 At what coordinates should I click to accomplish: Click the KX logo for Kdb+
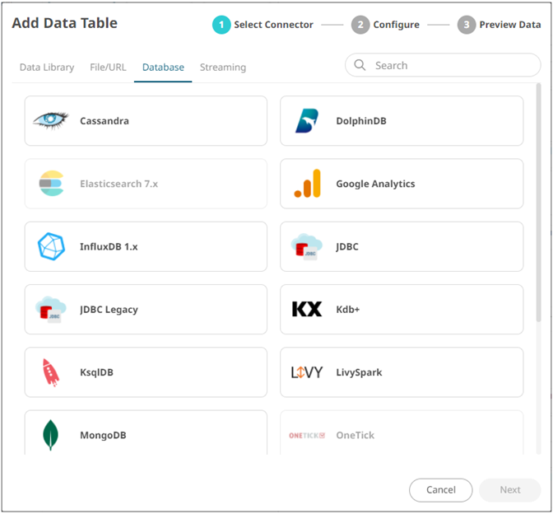307,309
